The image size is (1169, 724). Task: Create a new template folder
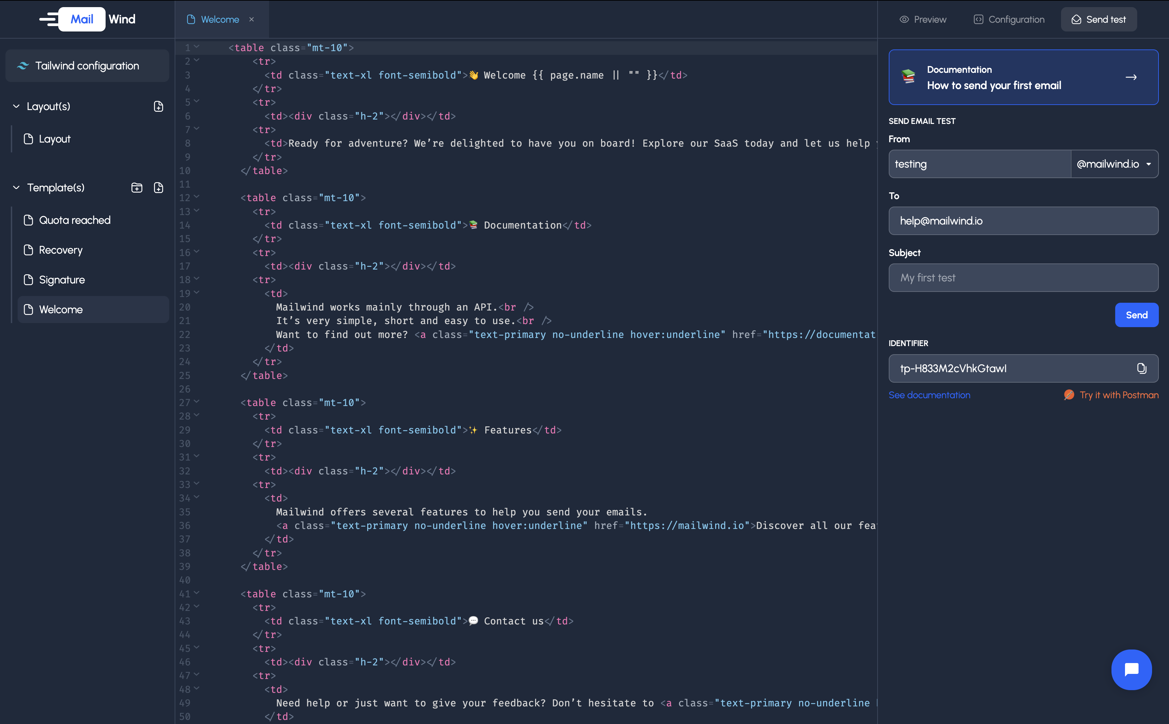[x=137, y=188]
